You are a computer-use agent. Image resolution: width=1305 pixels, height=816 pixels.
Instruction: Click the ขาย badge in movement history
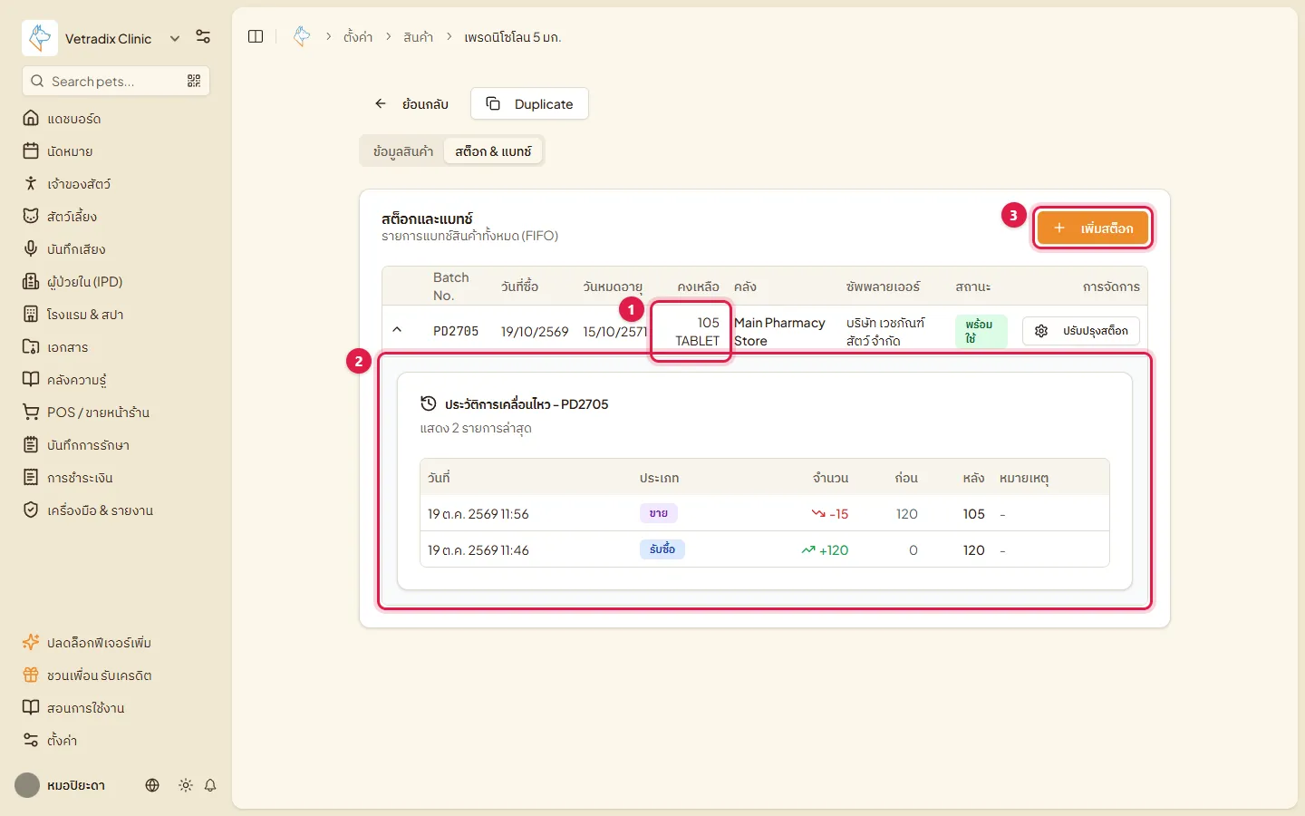click(x=659, y=513)
